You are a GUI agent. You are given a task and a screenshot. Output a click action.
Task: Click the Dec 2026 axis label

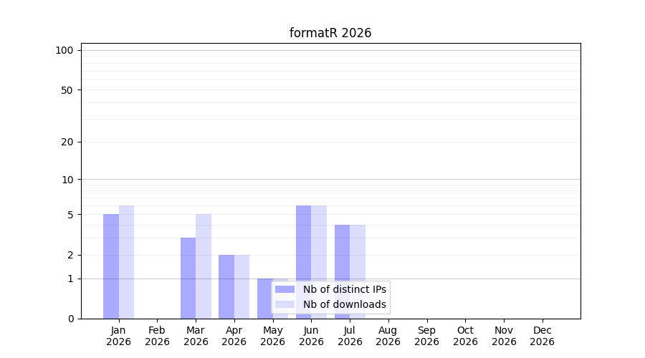click(x=543, y=336)
